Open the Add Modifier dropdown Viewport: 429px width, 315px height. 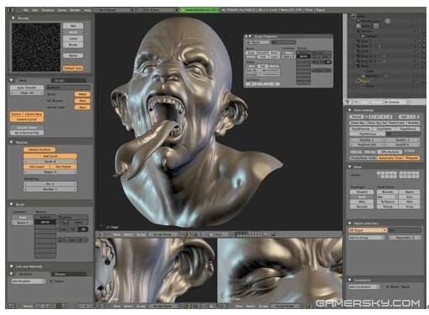28,281
